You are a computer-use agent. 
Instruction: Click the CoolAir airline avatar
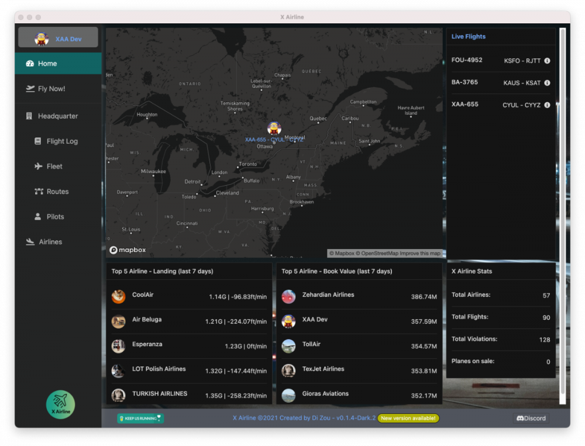click(119, 296)
